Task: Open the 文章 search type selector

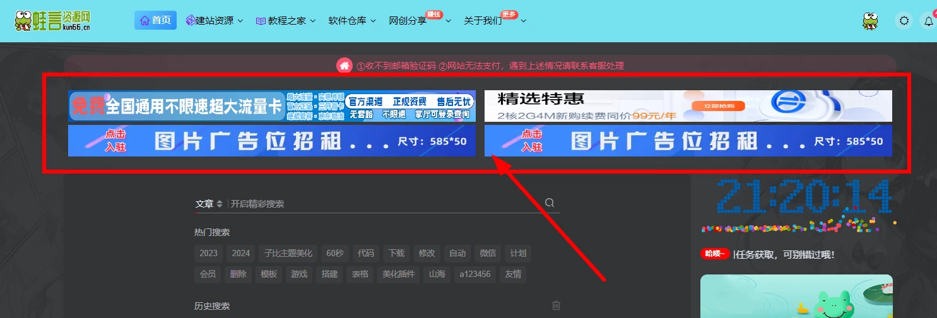Action: tap(209, 204)
